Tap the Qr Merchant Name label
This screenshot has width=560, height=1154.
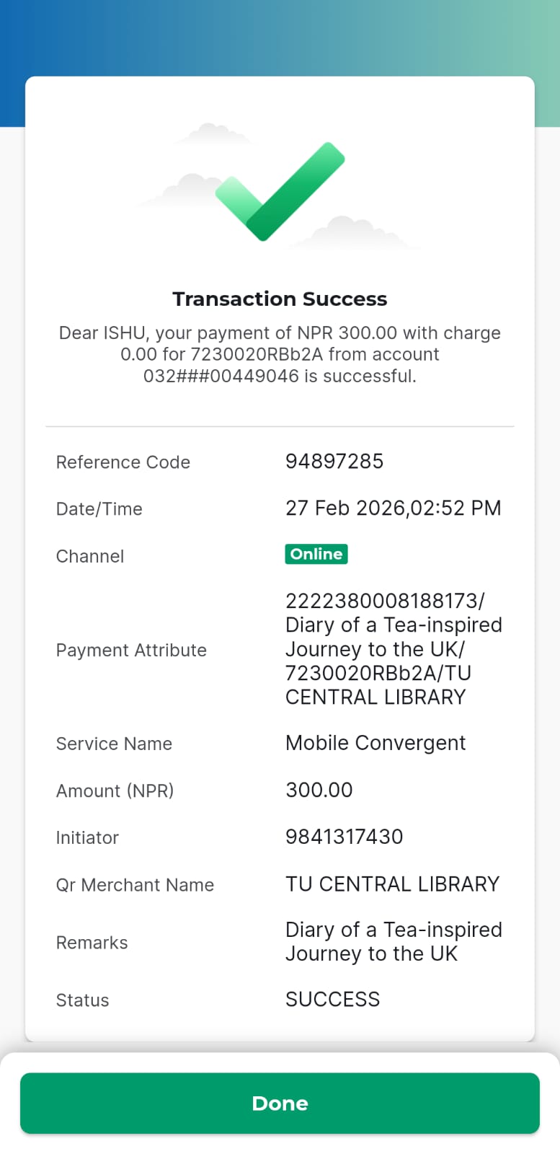pyautogui.click(x=135, y=885)
